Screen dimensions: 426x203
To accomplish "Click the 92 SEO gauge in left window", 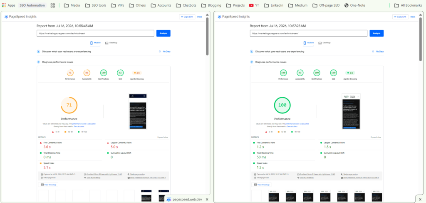I will (x=120, y=73).
